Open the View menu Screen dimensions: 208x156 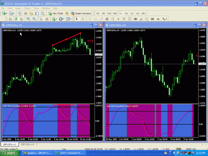(x=10, y=8)
